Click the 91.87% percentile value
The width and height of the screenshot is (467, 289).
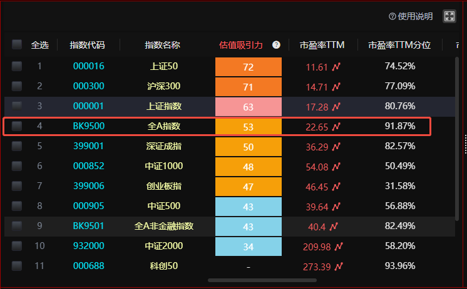tap(400, 126)
